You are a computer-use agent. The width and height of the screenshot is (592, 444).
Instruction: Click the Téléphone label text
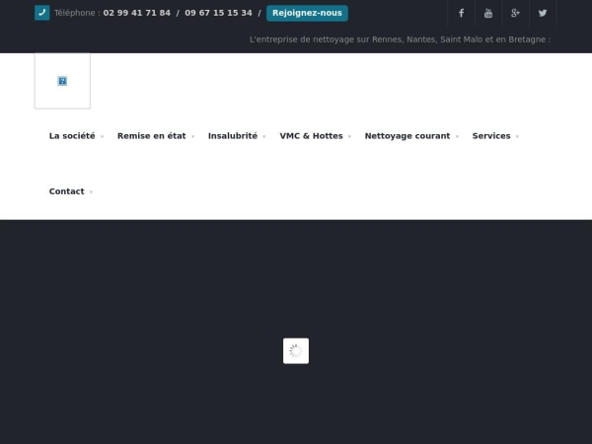(x=76, y=13)
